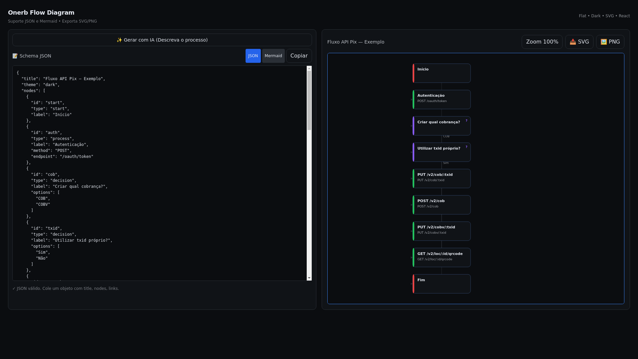This screenshot has width=638, height=359.
Task: Click the sparkles icon in Gerar com IA
Action: (x=119, y=40)
